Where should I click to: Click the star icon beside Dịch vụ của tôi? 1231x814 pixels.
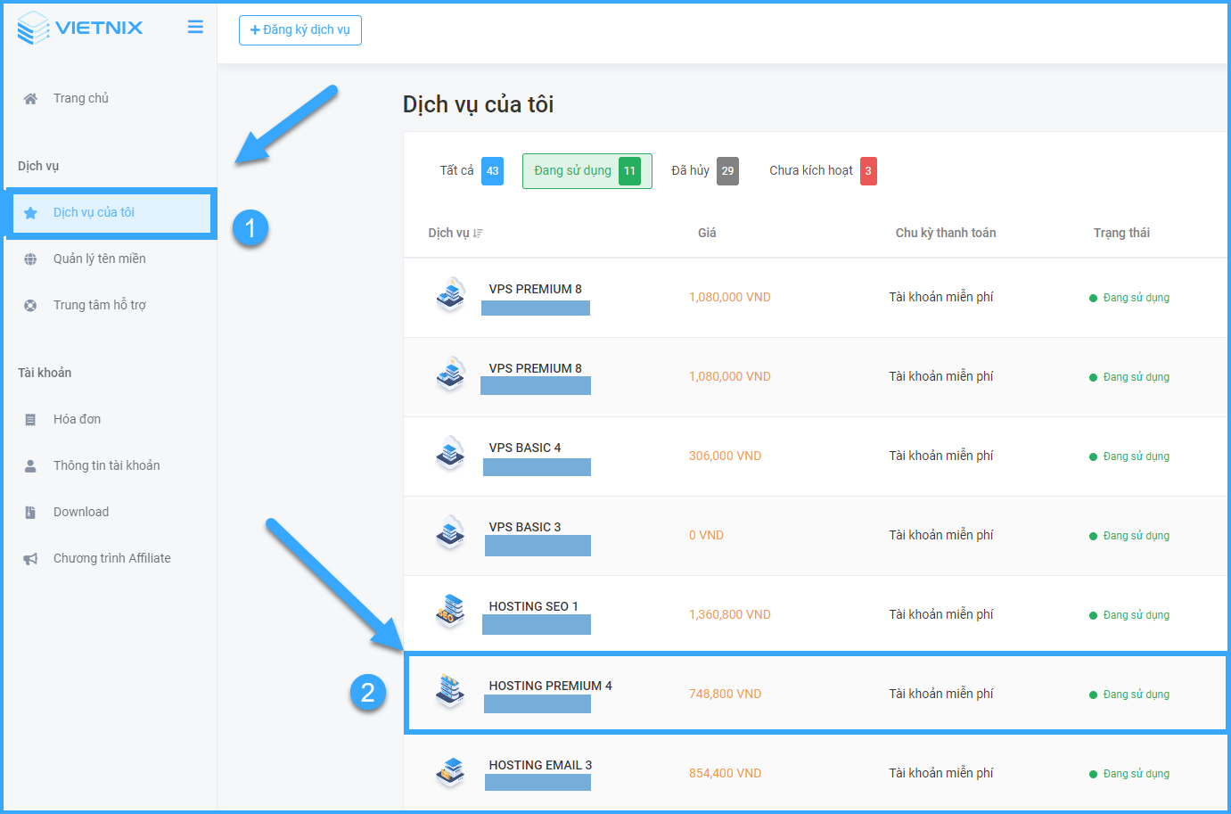tap(30, 213)
